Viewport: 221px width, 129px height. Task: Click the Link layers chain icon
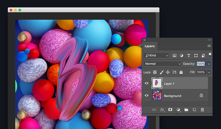point(154,109)
